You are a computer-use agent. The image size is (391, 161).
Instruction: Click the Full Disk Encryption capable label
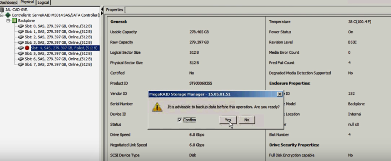click(x=292, y=155)
